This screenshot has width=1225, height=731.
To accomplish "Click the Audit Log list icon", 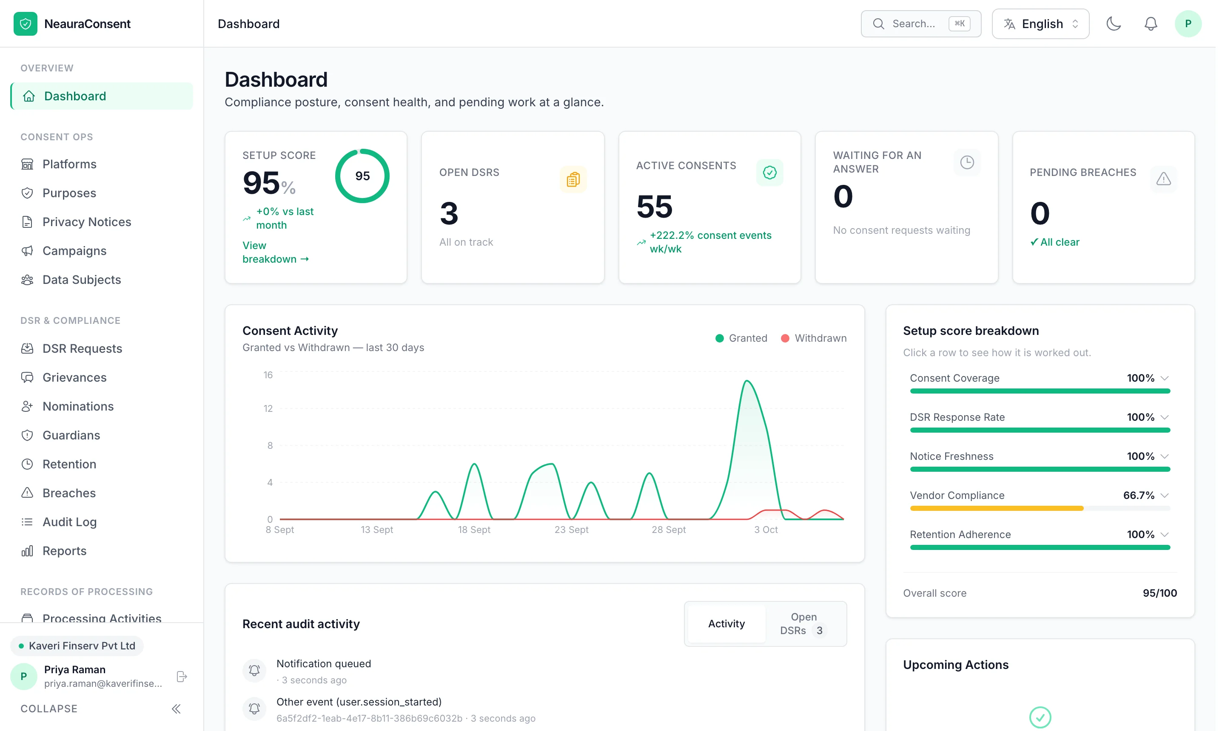I will (x=27, y=522).
